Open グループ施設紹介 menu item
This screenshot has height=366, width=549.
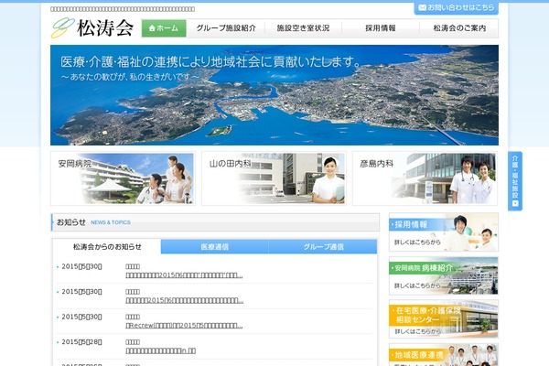coord(226,28)
